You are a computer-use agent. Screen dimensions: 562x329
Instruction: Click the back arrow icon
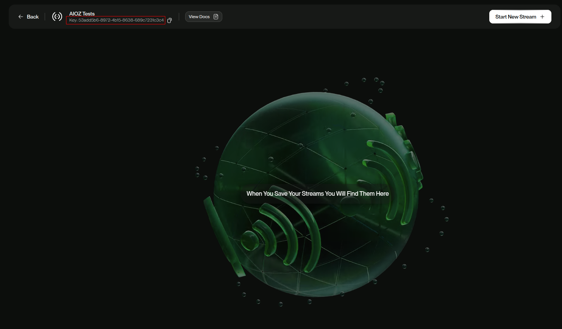(x=21, y=17)
